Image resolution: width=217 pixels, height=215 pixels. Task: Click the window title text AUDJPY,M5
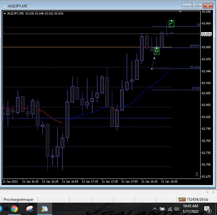click(18, 6)
